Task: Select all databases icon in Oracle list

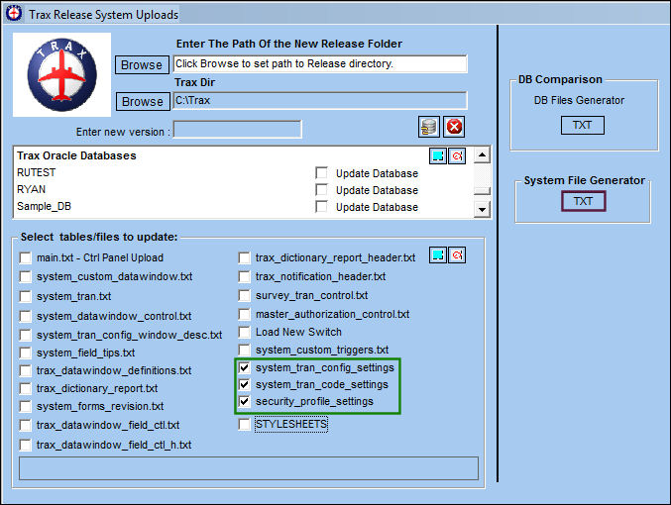Action: pos(438,156)
